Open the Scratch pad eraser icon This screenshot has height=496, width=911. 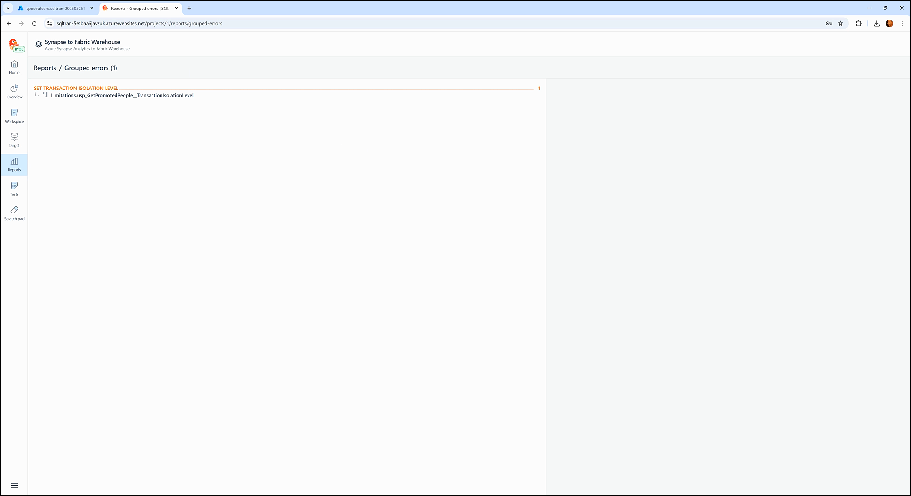pos(14,213)
